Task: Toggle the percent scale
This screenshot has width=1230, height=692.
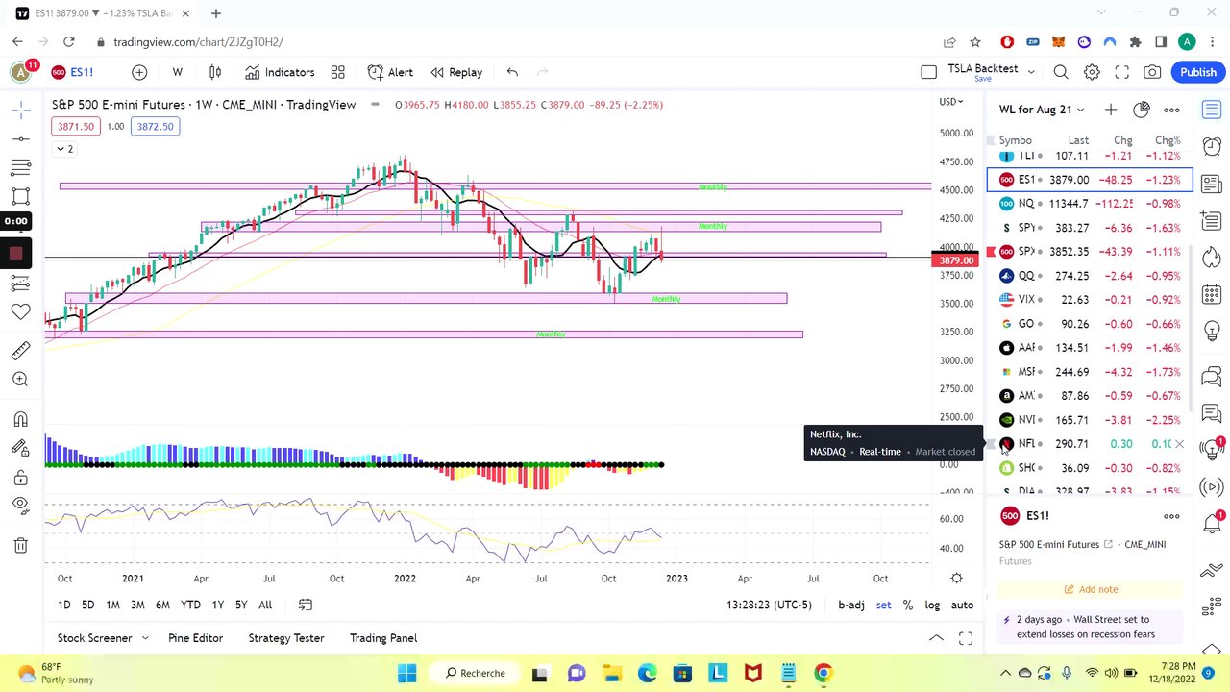Action: [907, 605]
